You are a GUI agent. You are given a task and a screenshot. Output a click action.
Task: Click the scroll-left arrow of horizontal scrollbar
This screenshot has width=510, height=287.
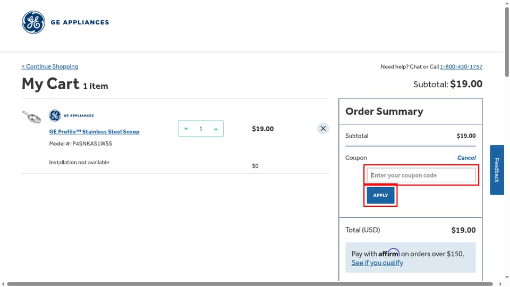pyautogui.click(x=3, y=284)
